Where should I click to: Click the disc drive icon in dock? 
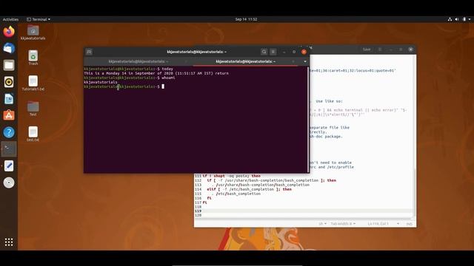tap(9, 183)
